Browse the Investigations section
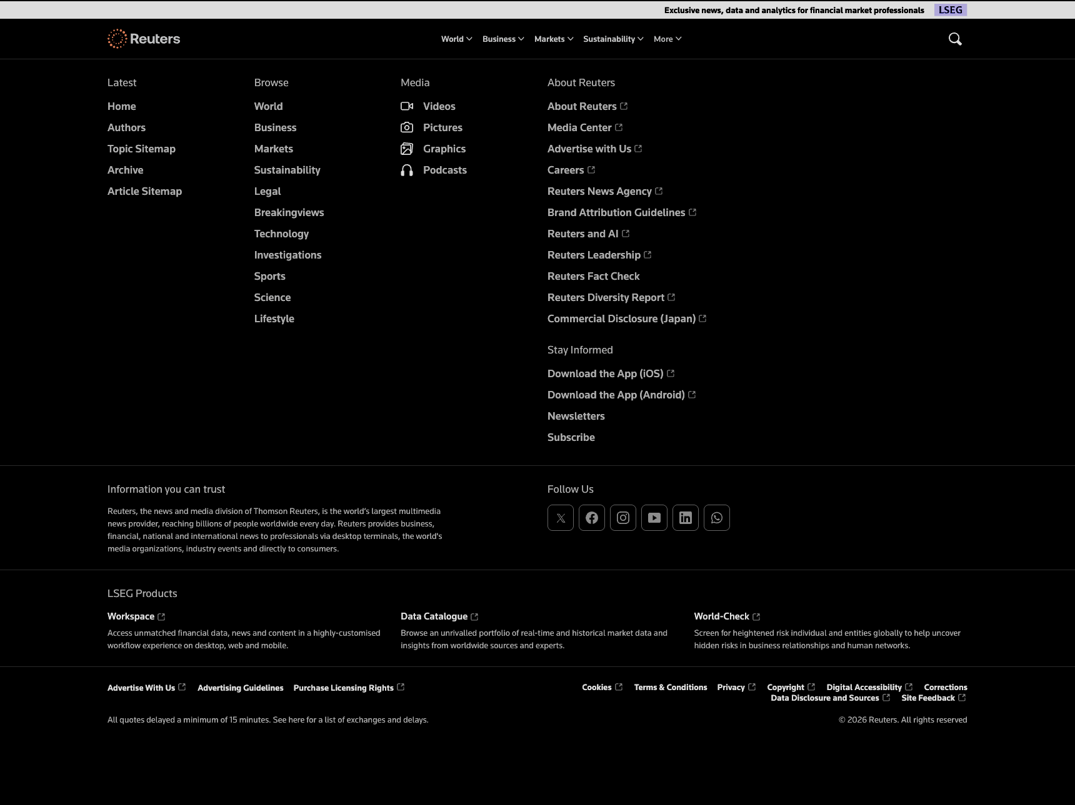Image resolution: width=1075 pixels, height=805 pixels. click(x=287, y=255)
